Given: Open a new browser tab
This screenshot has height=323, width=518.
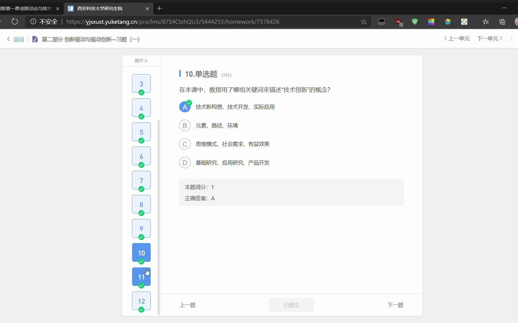Looking at the screenshot, I should (159, 9).
